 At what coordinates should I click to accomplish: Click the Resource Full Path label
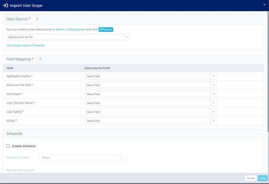pyautogui.click(x=19, y=85)
